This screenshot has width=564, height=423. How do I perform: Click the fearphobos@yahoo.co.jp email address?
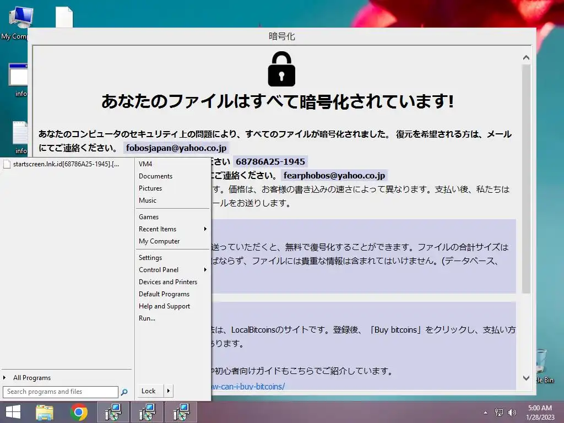pos(334,176)
